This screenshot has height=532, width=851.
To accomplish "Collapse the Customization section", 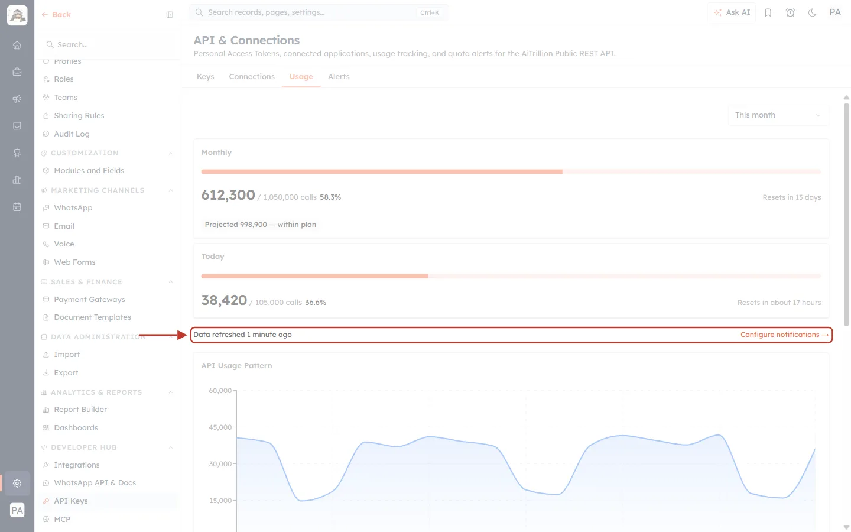I will pyautogui.click(x=170, y=153).
